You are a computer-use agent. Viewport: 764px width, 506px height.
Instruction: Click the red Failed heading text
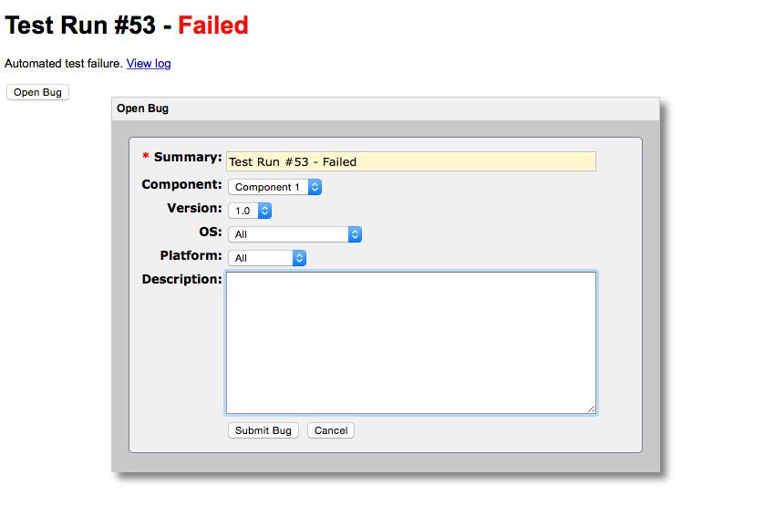coord(213,26)
